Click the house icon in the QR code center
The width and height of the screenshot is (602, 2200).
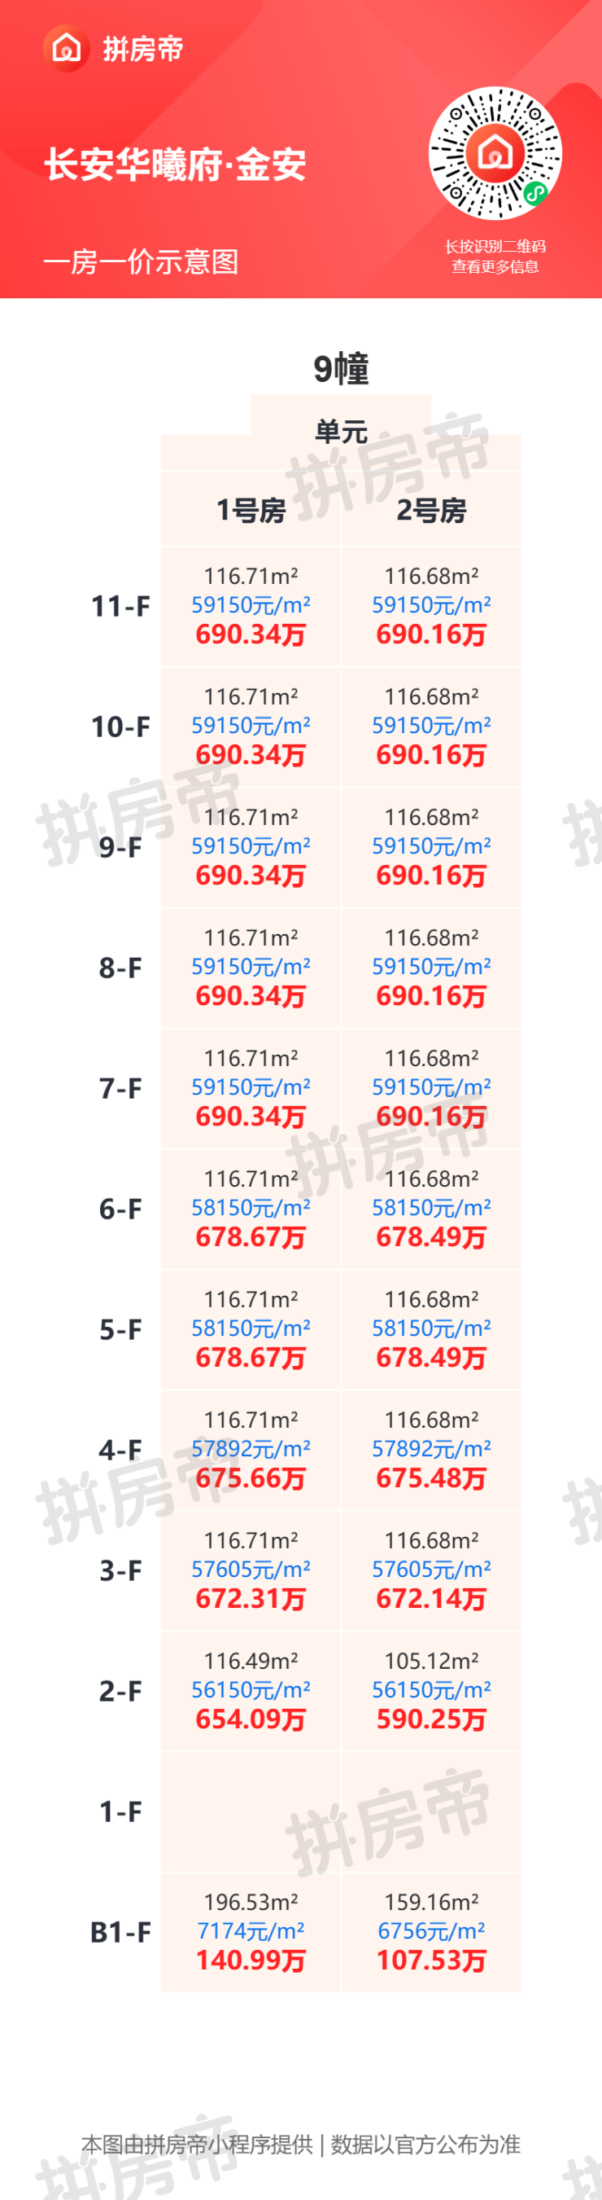click(x=495, y=153)
